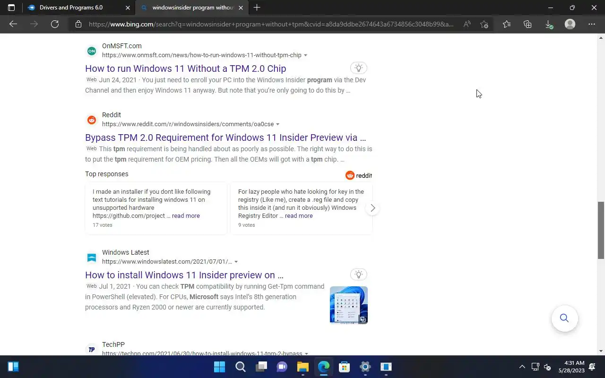Expand OnMSFT URL dropdown arrow
Screen dimensions: 605x378
305,55
